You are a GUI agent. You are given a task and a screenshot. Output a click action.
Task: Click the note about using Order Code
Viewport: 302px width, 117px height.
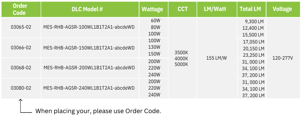point(98,111)
